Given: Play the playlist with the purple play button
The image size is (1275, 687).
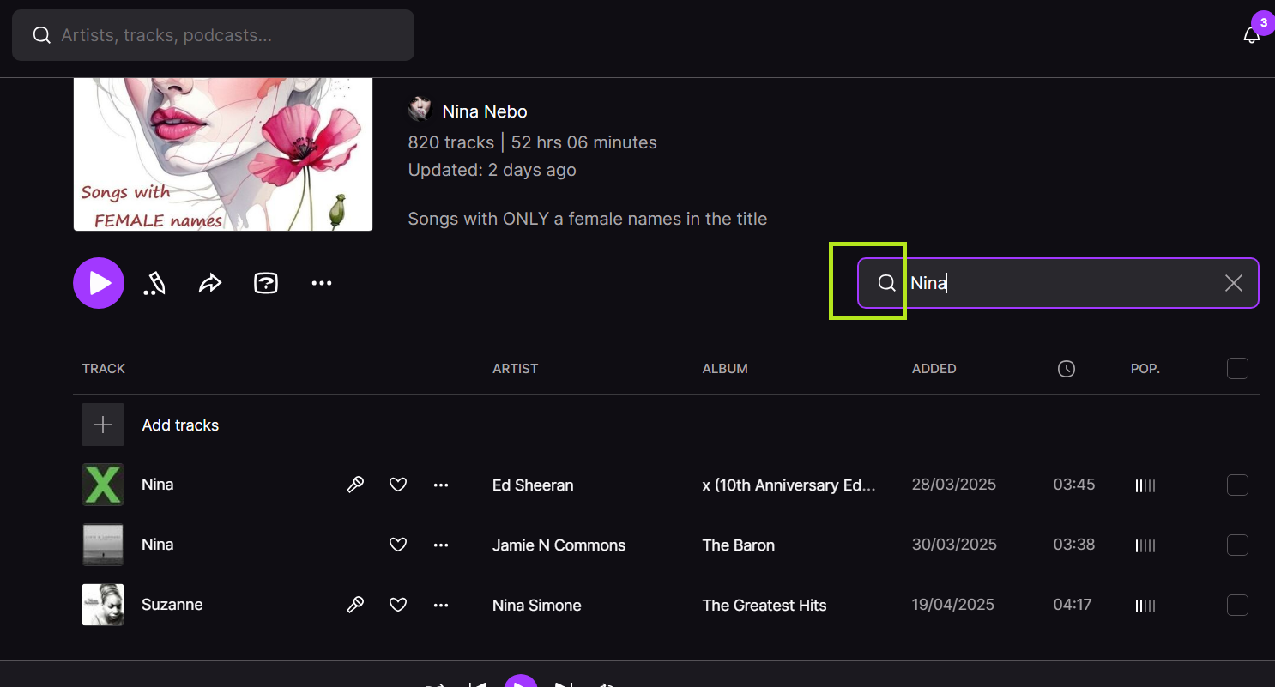Looking at the screenshot, I should pos(99,283).
